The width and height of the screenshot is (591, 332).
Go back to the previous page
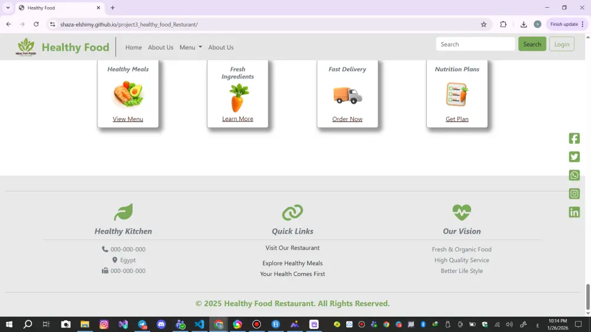point(8,24)
